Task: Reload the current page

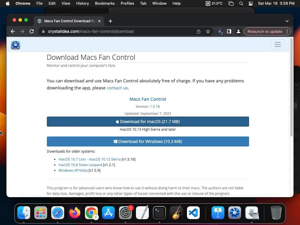Action: coord(32,31)
